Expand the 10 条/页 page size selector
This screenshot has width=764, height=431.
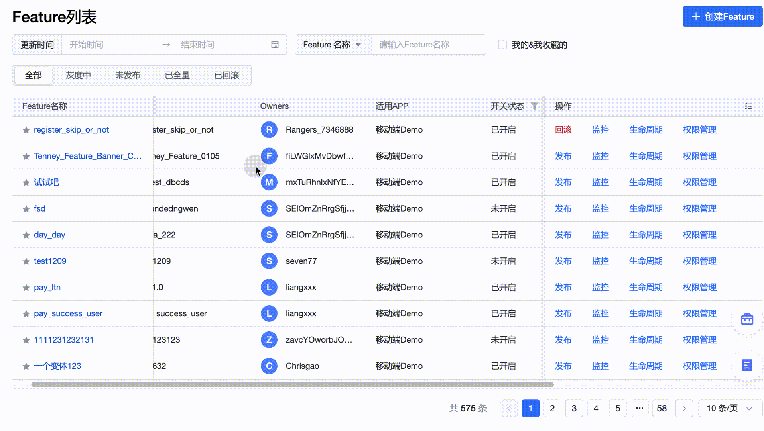(730, 408)
